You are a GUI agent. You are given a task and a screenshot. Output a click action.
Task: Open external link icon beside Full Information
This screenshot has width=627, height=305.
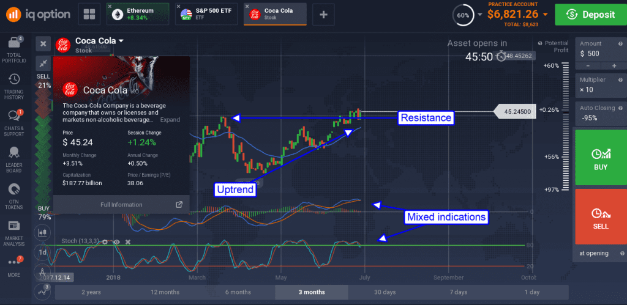coord(179,204)
